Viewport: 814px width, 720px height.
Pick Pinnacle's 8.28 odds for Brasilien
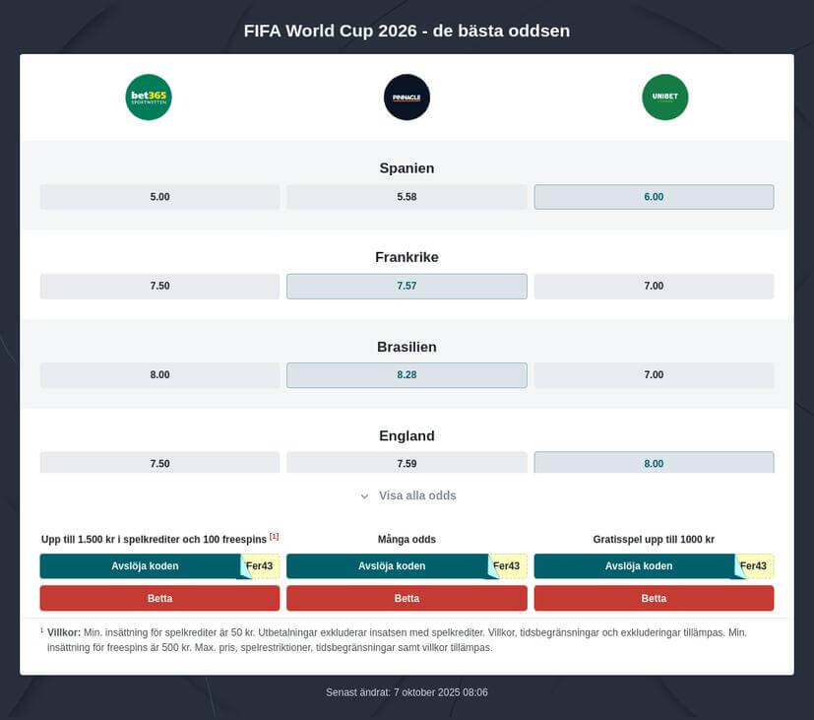407,375
